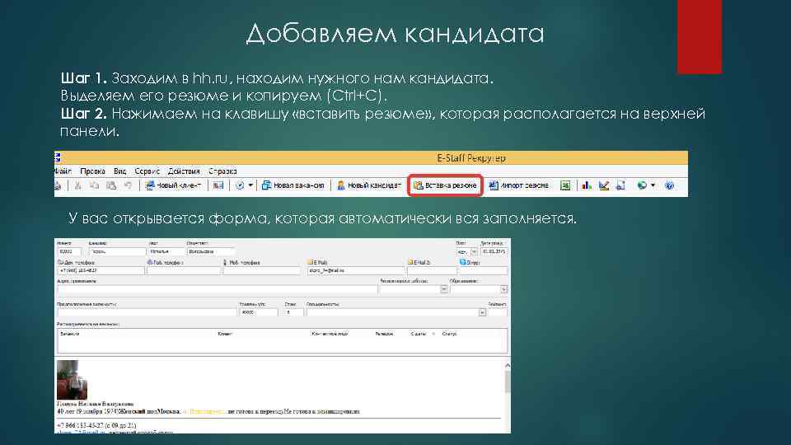Click the Skype icon in the form

462,262
